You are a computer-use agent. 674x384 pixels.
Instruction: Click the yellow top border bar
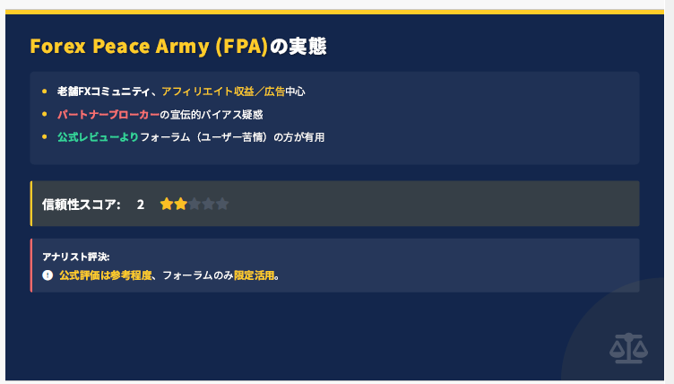point(334,12)
